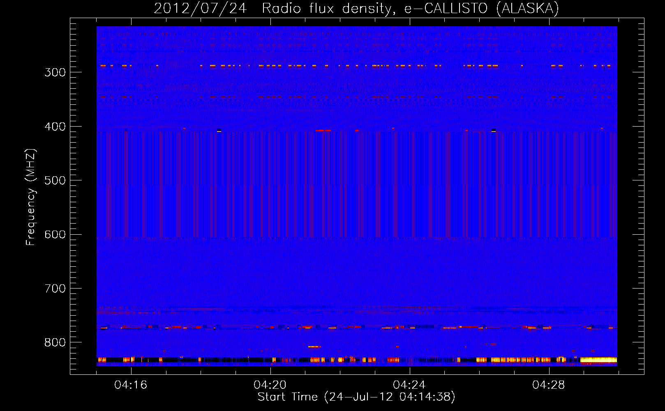Screen dimensions: 665x411
Task: Click the 04:16 time tick label
Action: 131,385
